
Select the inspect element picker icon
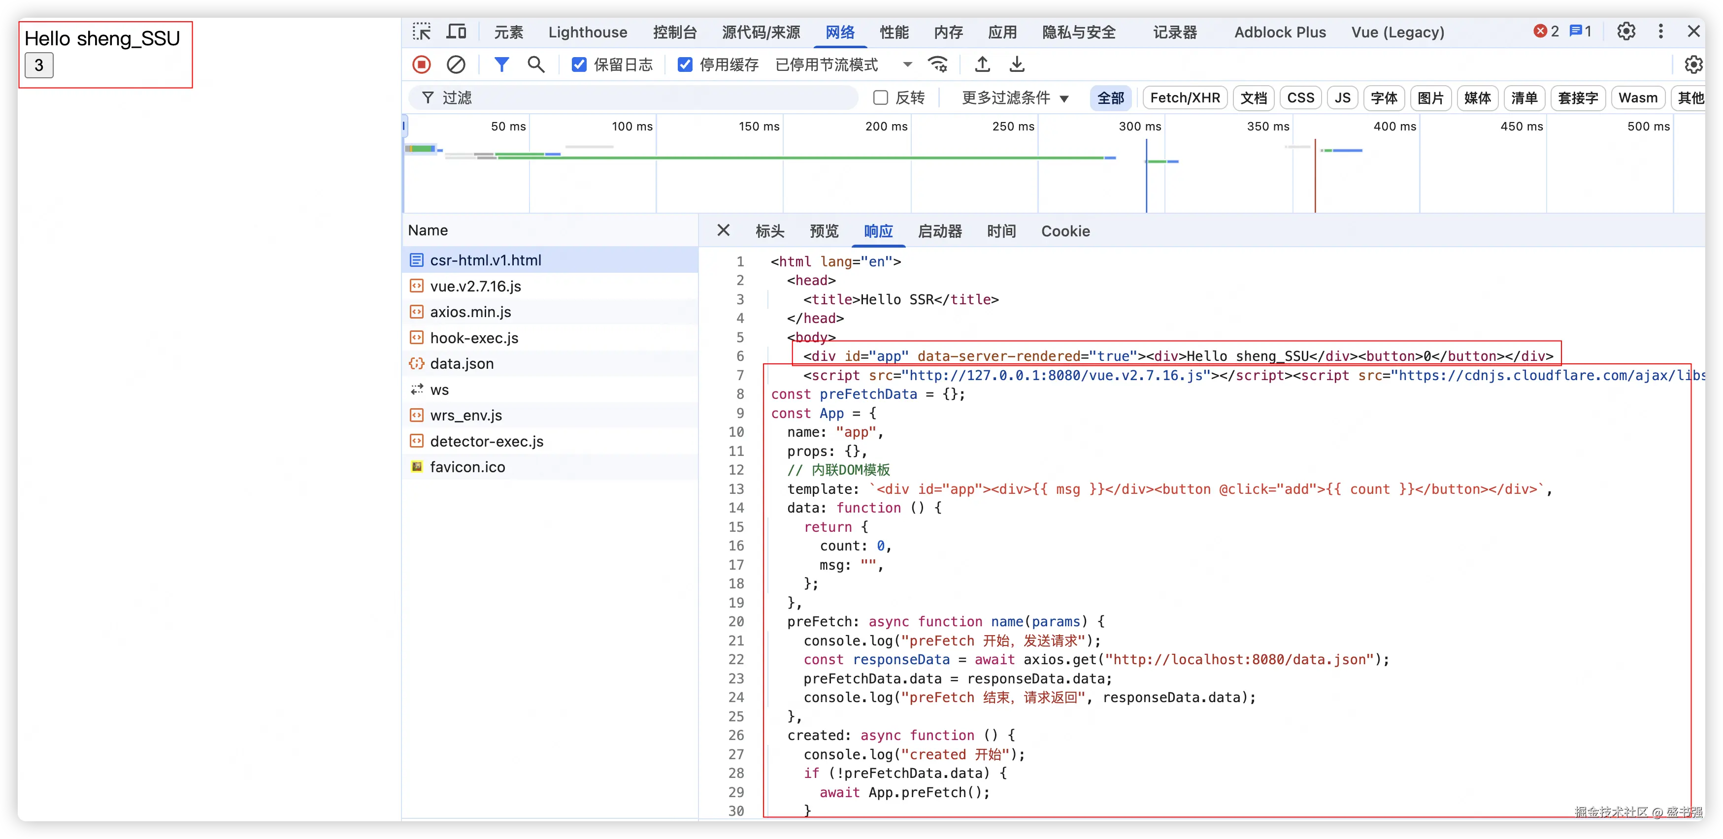pos(422,32)
